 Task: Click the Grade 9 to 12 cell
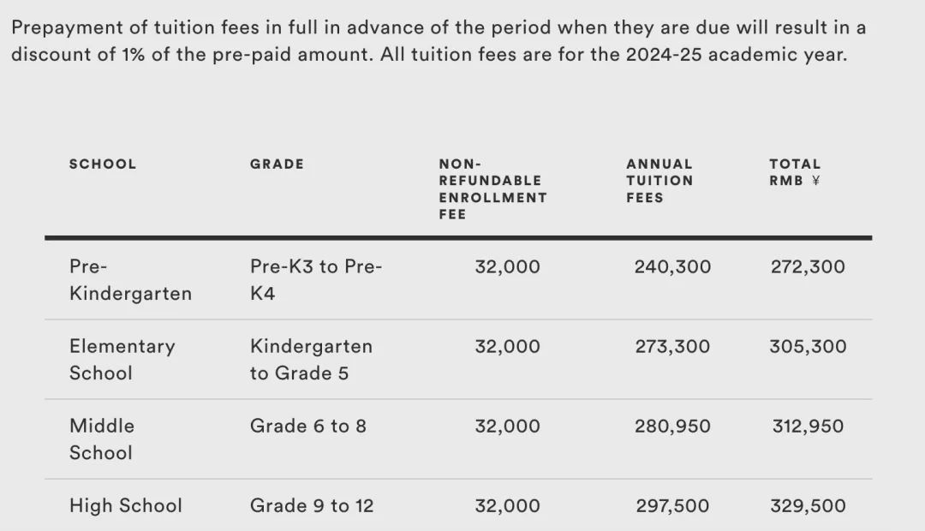pos(312,505)
